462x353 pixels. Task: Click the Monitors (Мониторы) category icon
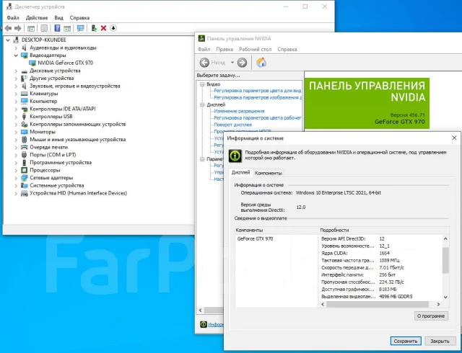pyautogui.click(x=24, y=132)
